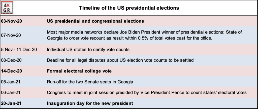Click the 14-Dec-20 date cell
Viewport: 258px width, 109px height.
point(12,71)
